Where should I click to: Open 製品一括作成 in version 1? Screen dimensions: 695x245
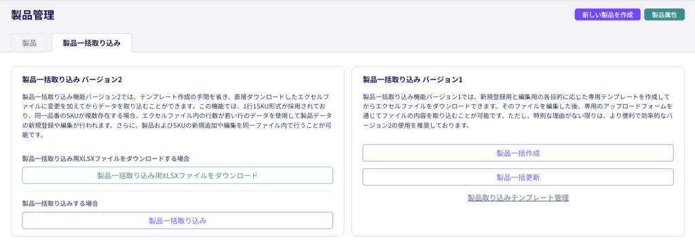(x=518, y=153)
